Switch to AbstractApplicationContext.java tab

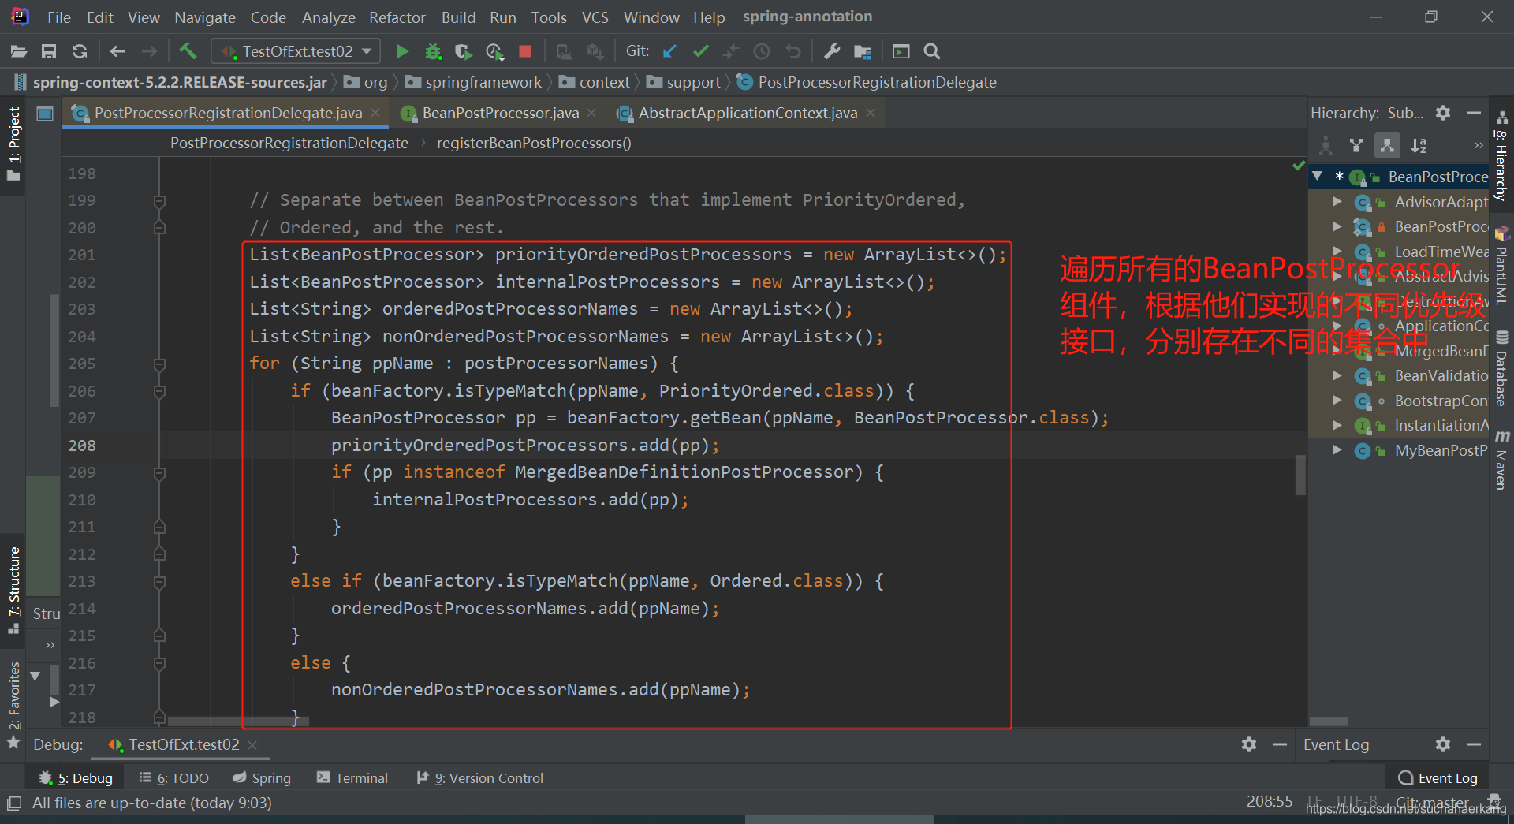[748, 114]
